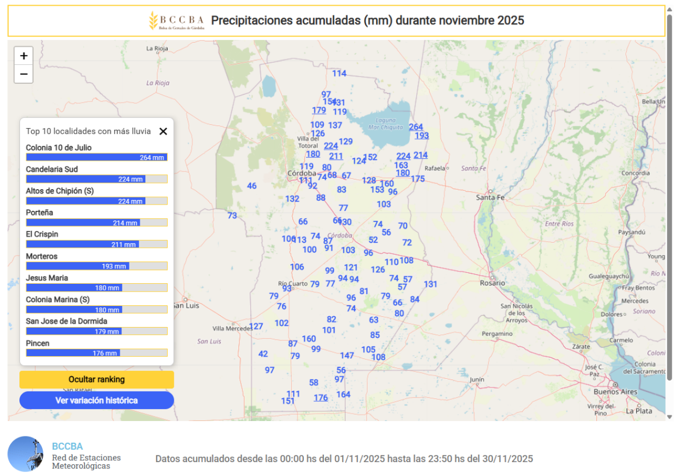This screenshot has width=679, height=474.
Task: Zoom in on the map
Action: click(x=23, y=56)
